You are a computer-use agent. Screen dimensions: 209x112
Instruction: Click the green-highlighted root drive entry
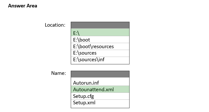point(100,32)
